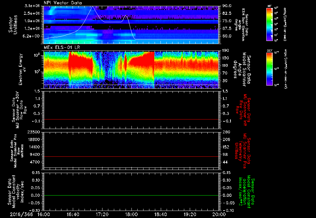Click the "150" scanner angle tick
Image resolution: width=316 pixels, height=218 pixels.
[x=226, y=58]
